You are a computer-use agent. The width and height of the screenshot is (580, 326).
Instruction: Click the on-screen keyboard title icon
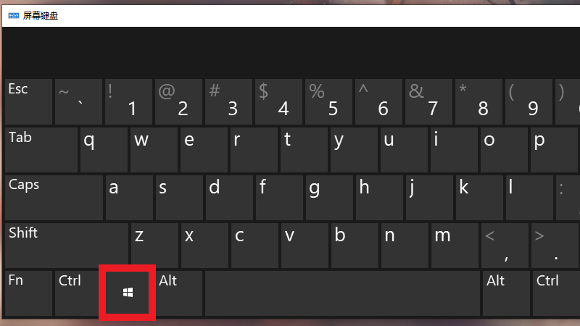click(14, 15)
